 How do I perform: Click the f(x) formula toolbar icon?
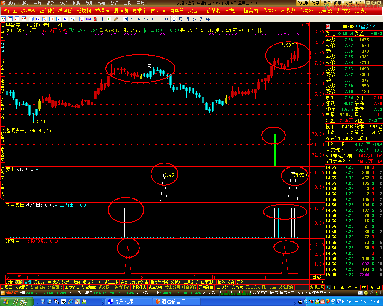point(66,19)
